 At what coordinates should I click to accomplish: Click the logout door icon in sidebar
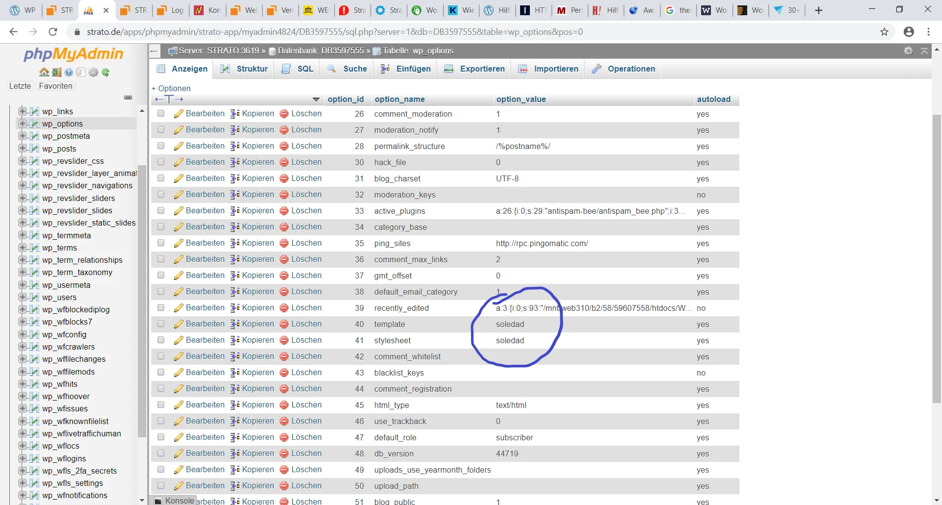(57, 72)
